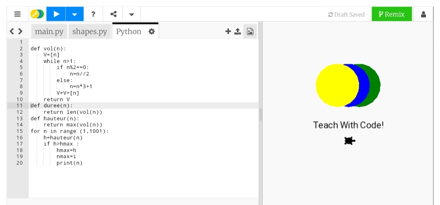Click the yellow circle in output
440x205 pixels.
click(x=336, y=85)
